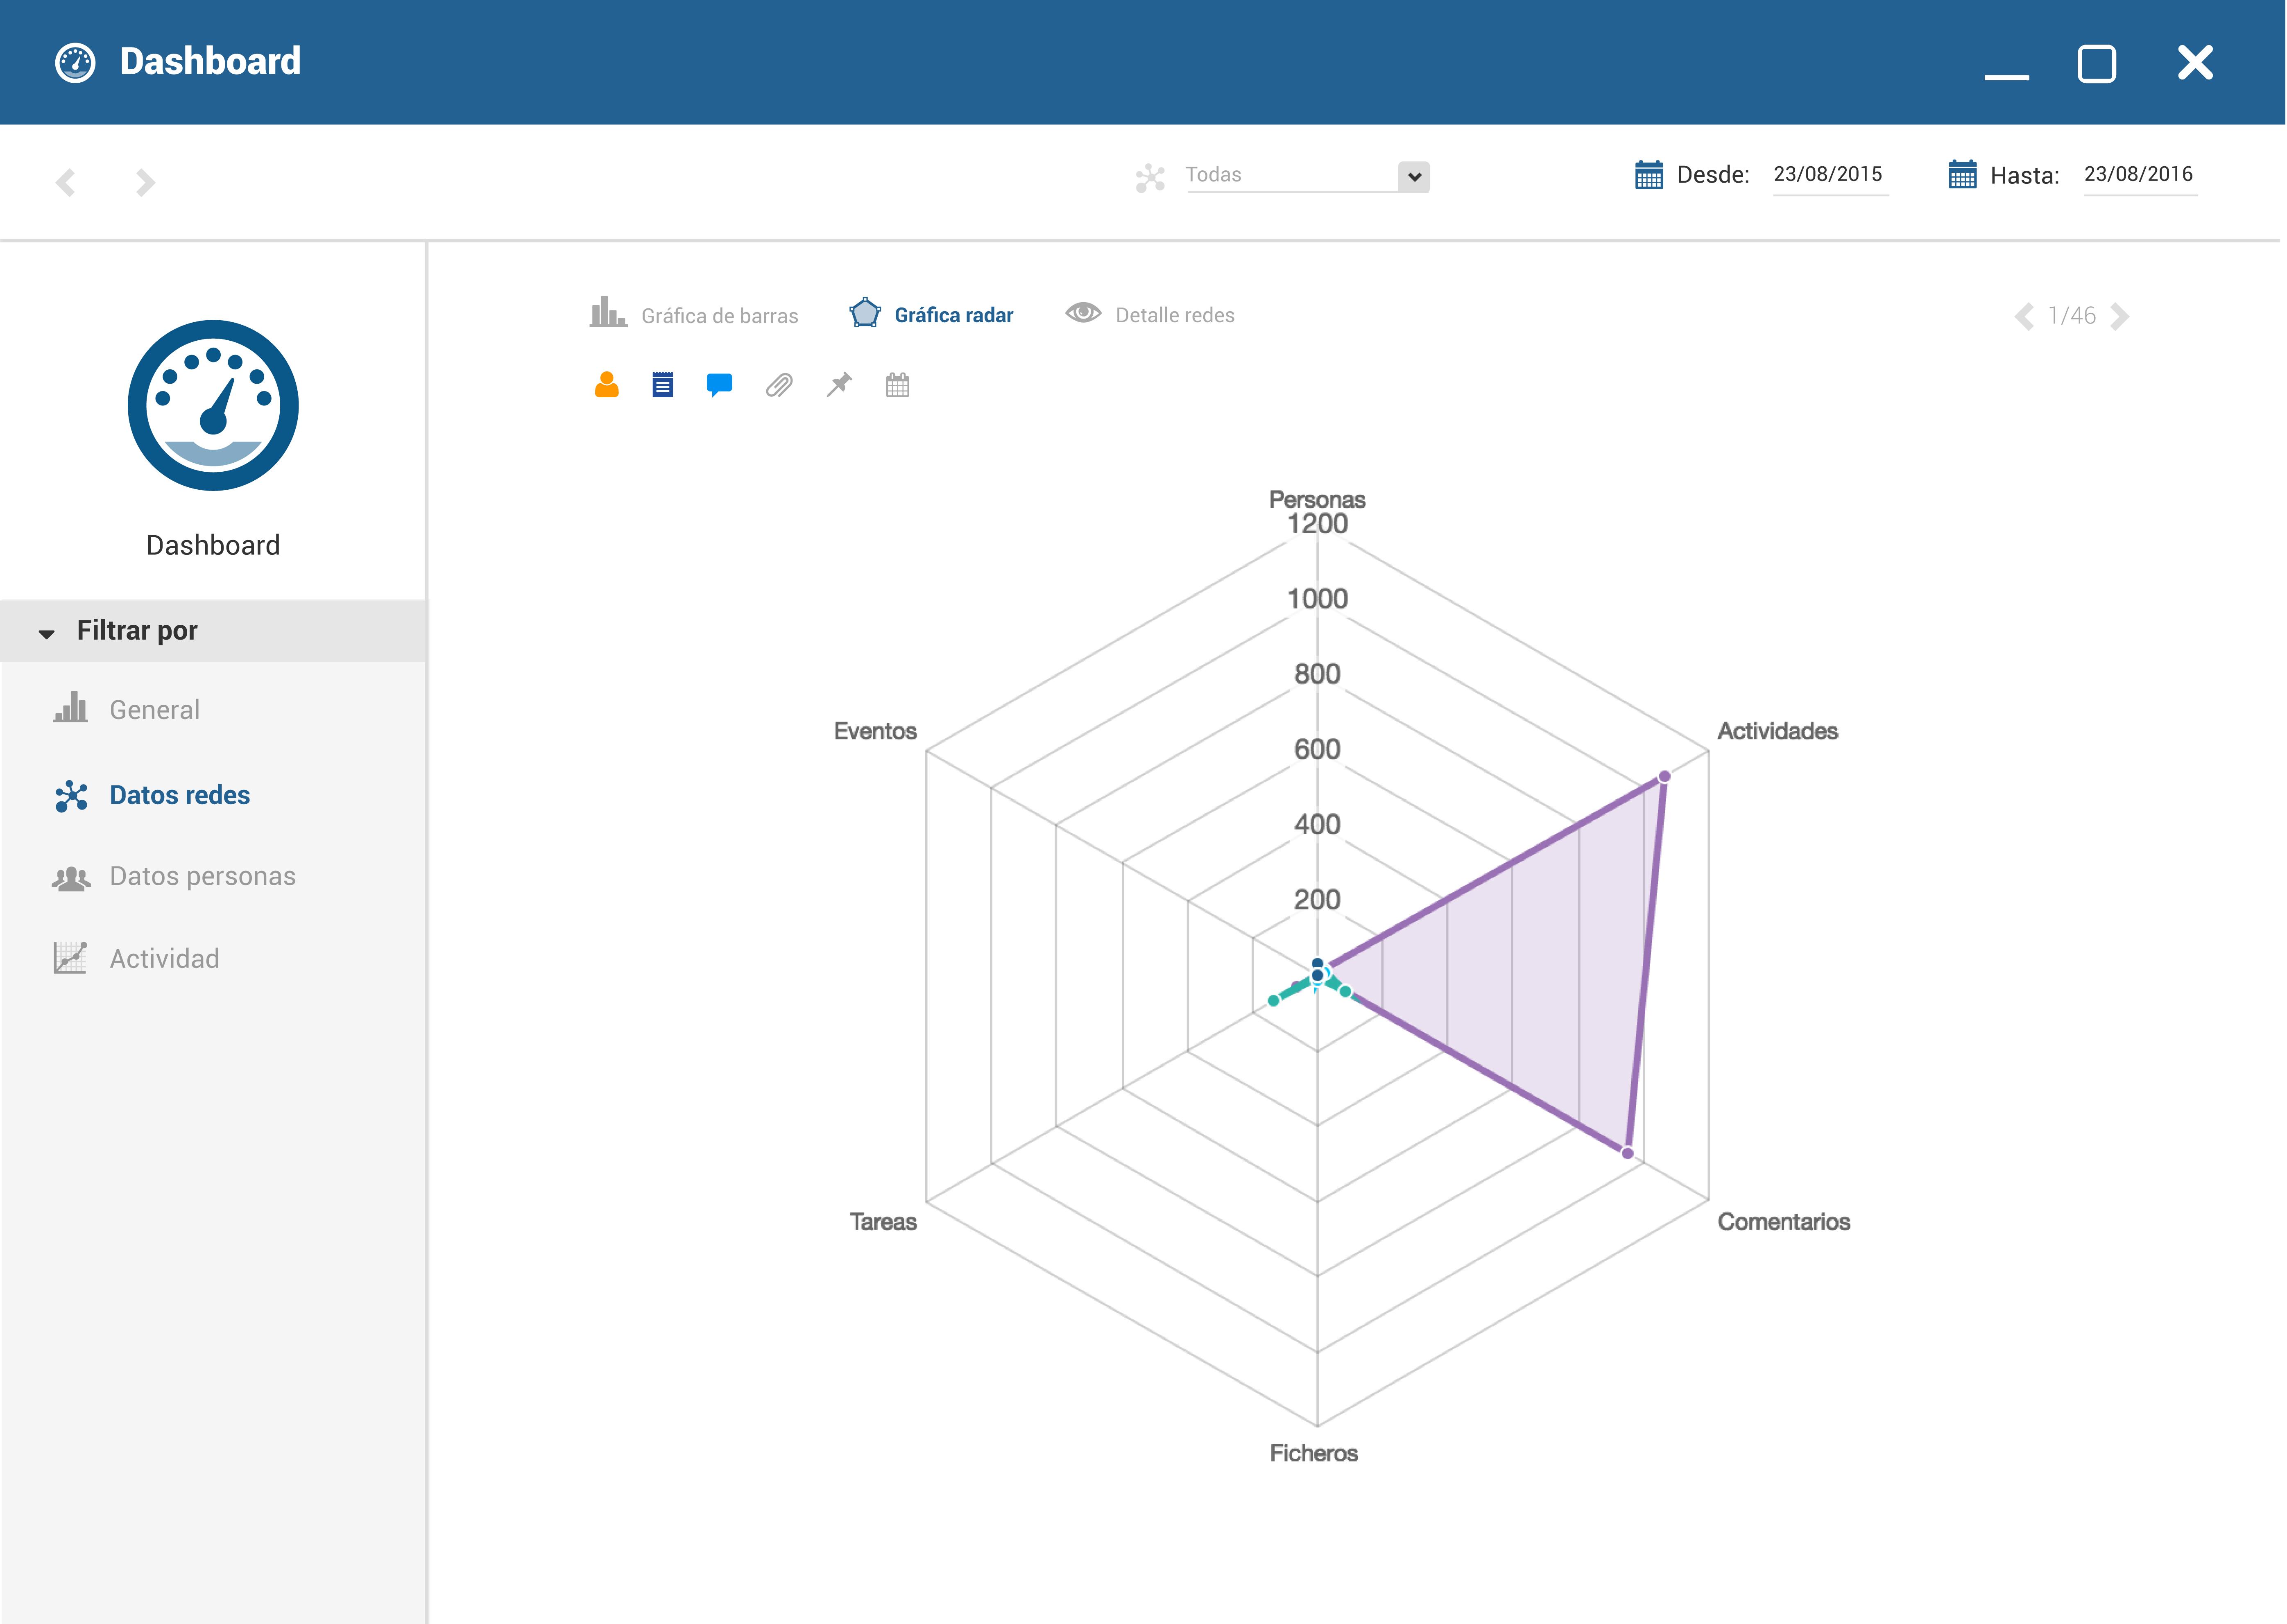The width and height of the screenshot is (2287, 1624).
Task: Toggle the blue speech bubble Comentarios icon
Action: [x=719, y=385]
